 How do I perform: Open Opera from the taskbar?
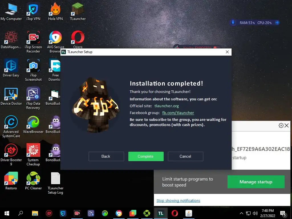tap(175, 213)
